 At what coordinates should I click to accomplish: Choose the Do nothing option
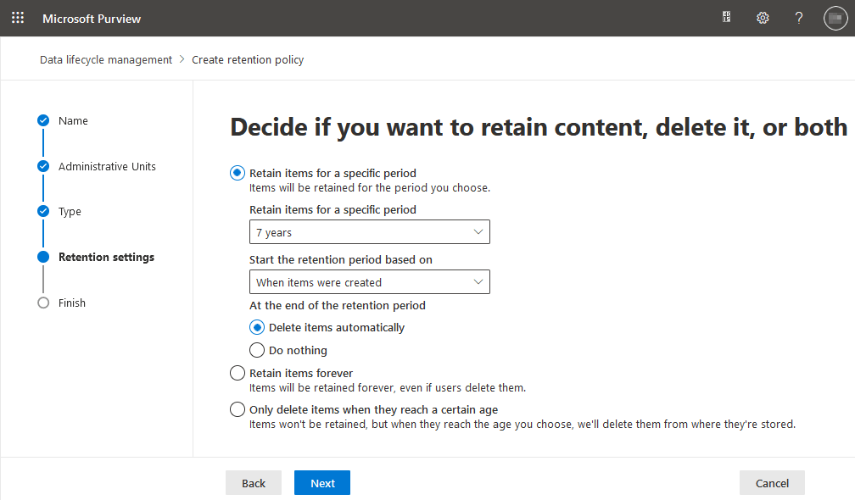[x=257, y=350]
